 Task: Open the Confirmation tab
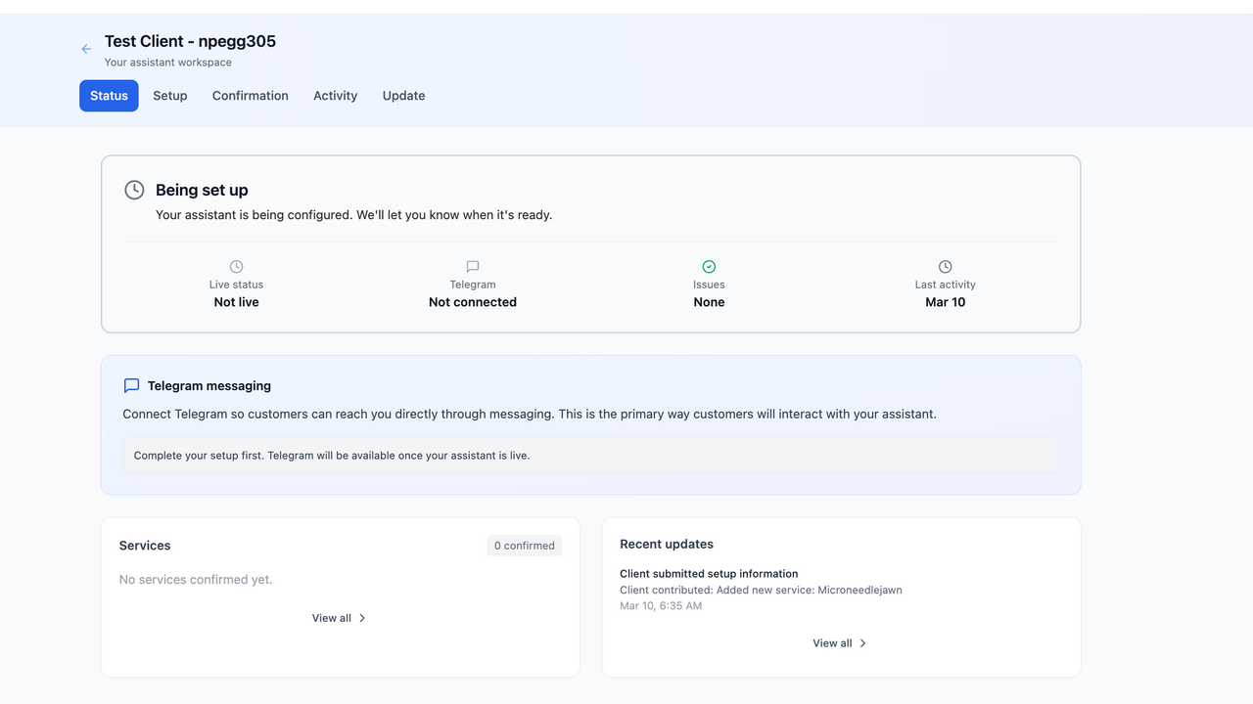251,96
